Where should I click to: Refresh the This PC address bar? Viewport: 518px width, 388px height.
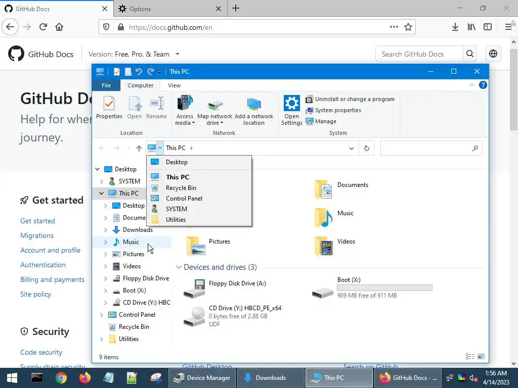click(366, 148)
